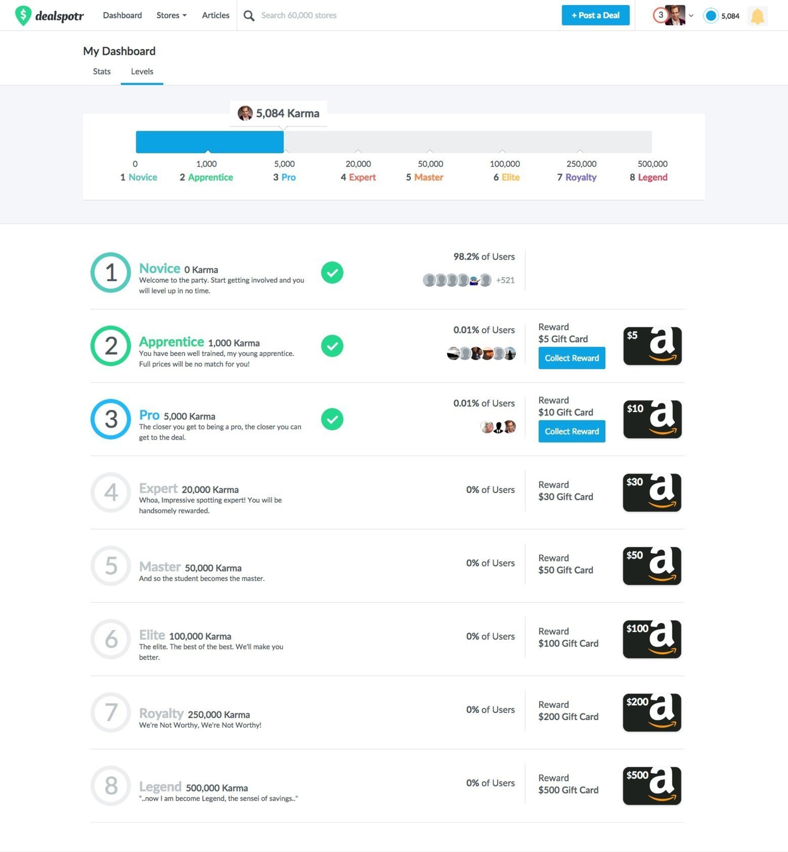Click the 100,000 milestone marker label

505,164
